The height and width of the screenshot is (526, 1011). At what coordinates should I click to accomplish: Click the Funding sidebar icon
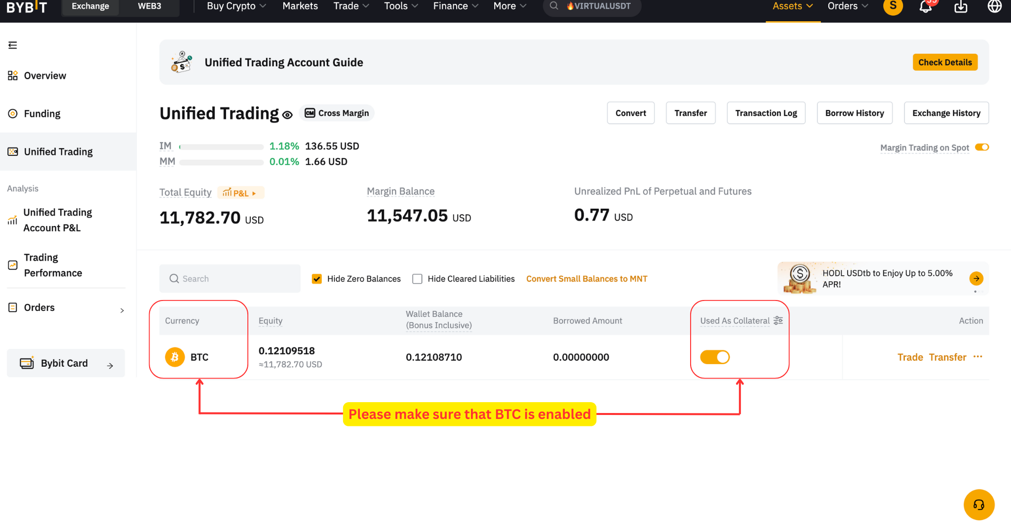pyautogui.click(x=13, y=113)
